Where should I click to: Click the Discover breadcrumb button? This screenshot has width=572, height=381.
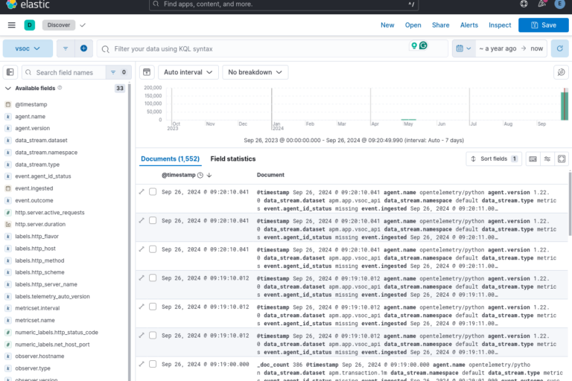coord(59,25)
